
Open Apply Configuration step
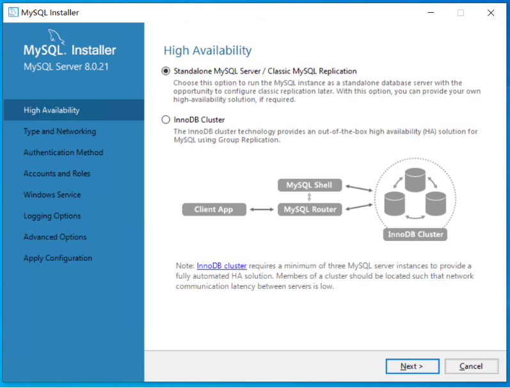(x=58, y=258)
